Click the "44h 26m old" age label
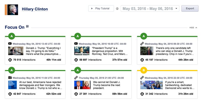The width and height of the screenshot is (203, 103). tap(186, 60)
